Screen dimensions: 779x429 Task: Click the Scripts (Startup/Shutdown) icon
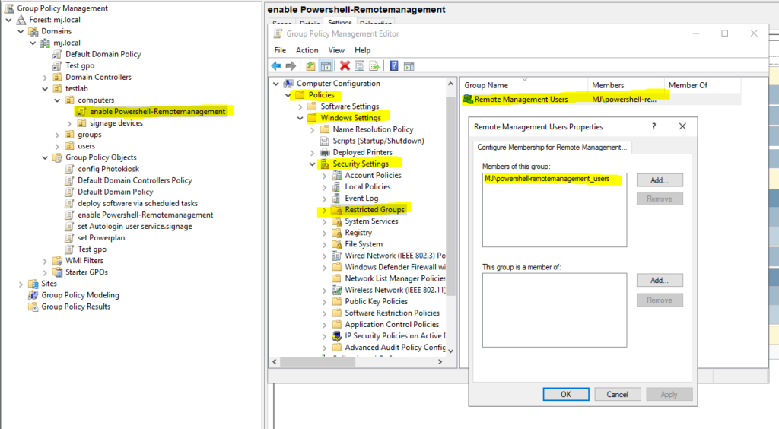pyautogui.click(x=325, y=141)
